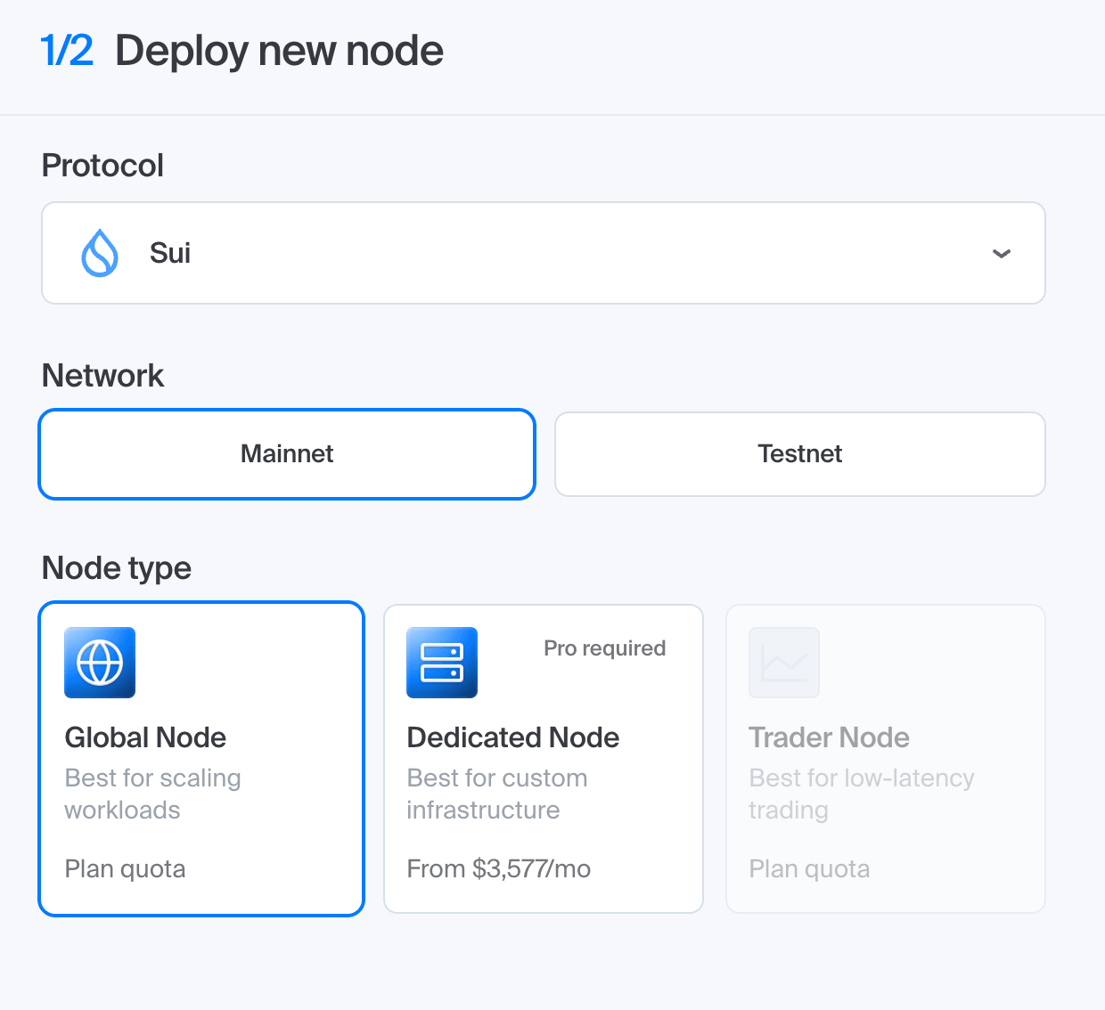Click the Sui droplet protocol icon
The image size is (1105, 1010).
[x=100, y=253]
